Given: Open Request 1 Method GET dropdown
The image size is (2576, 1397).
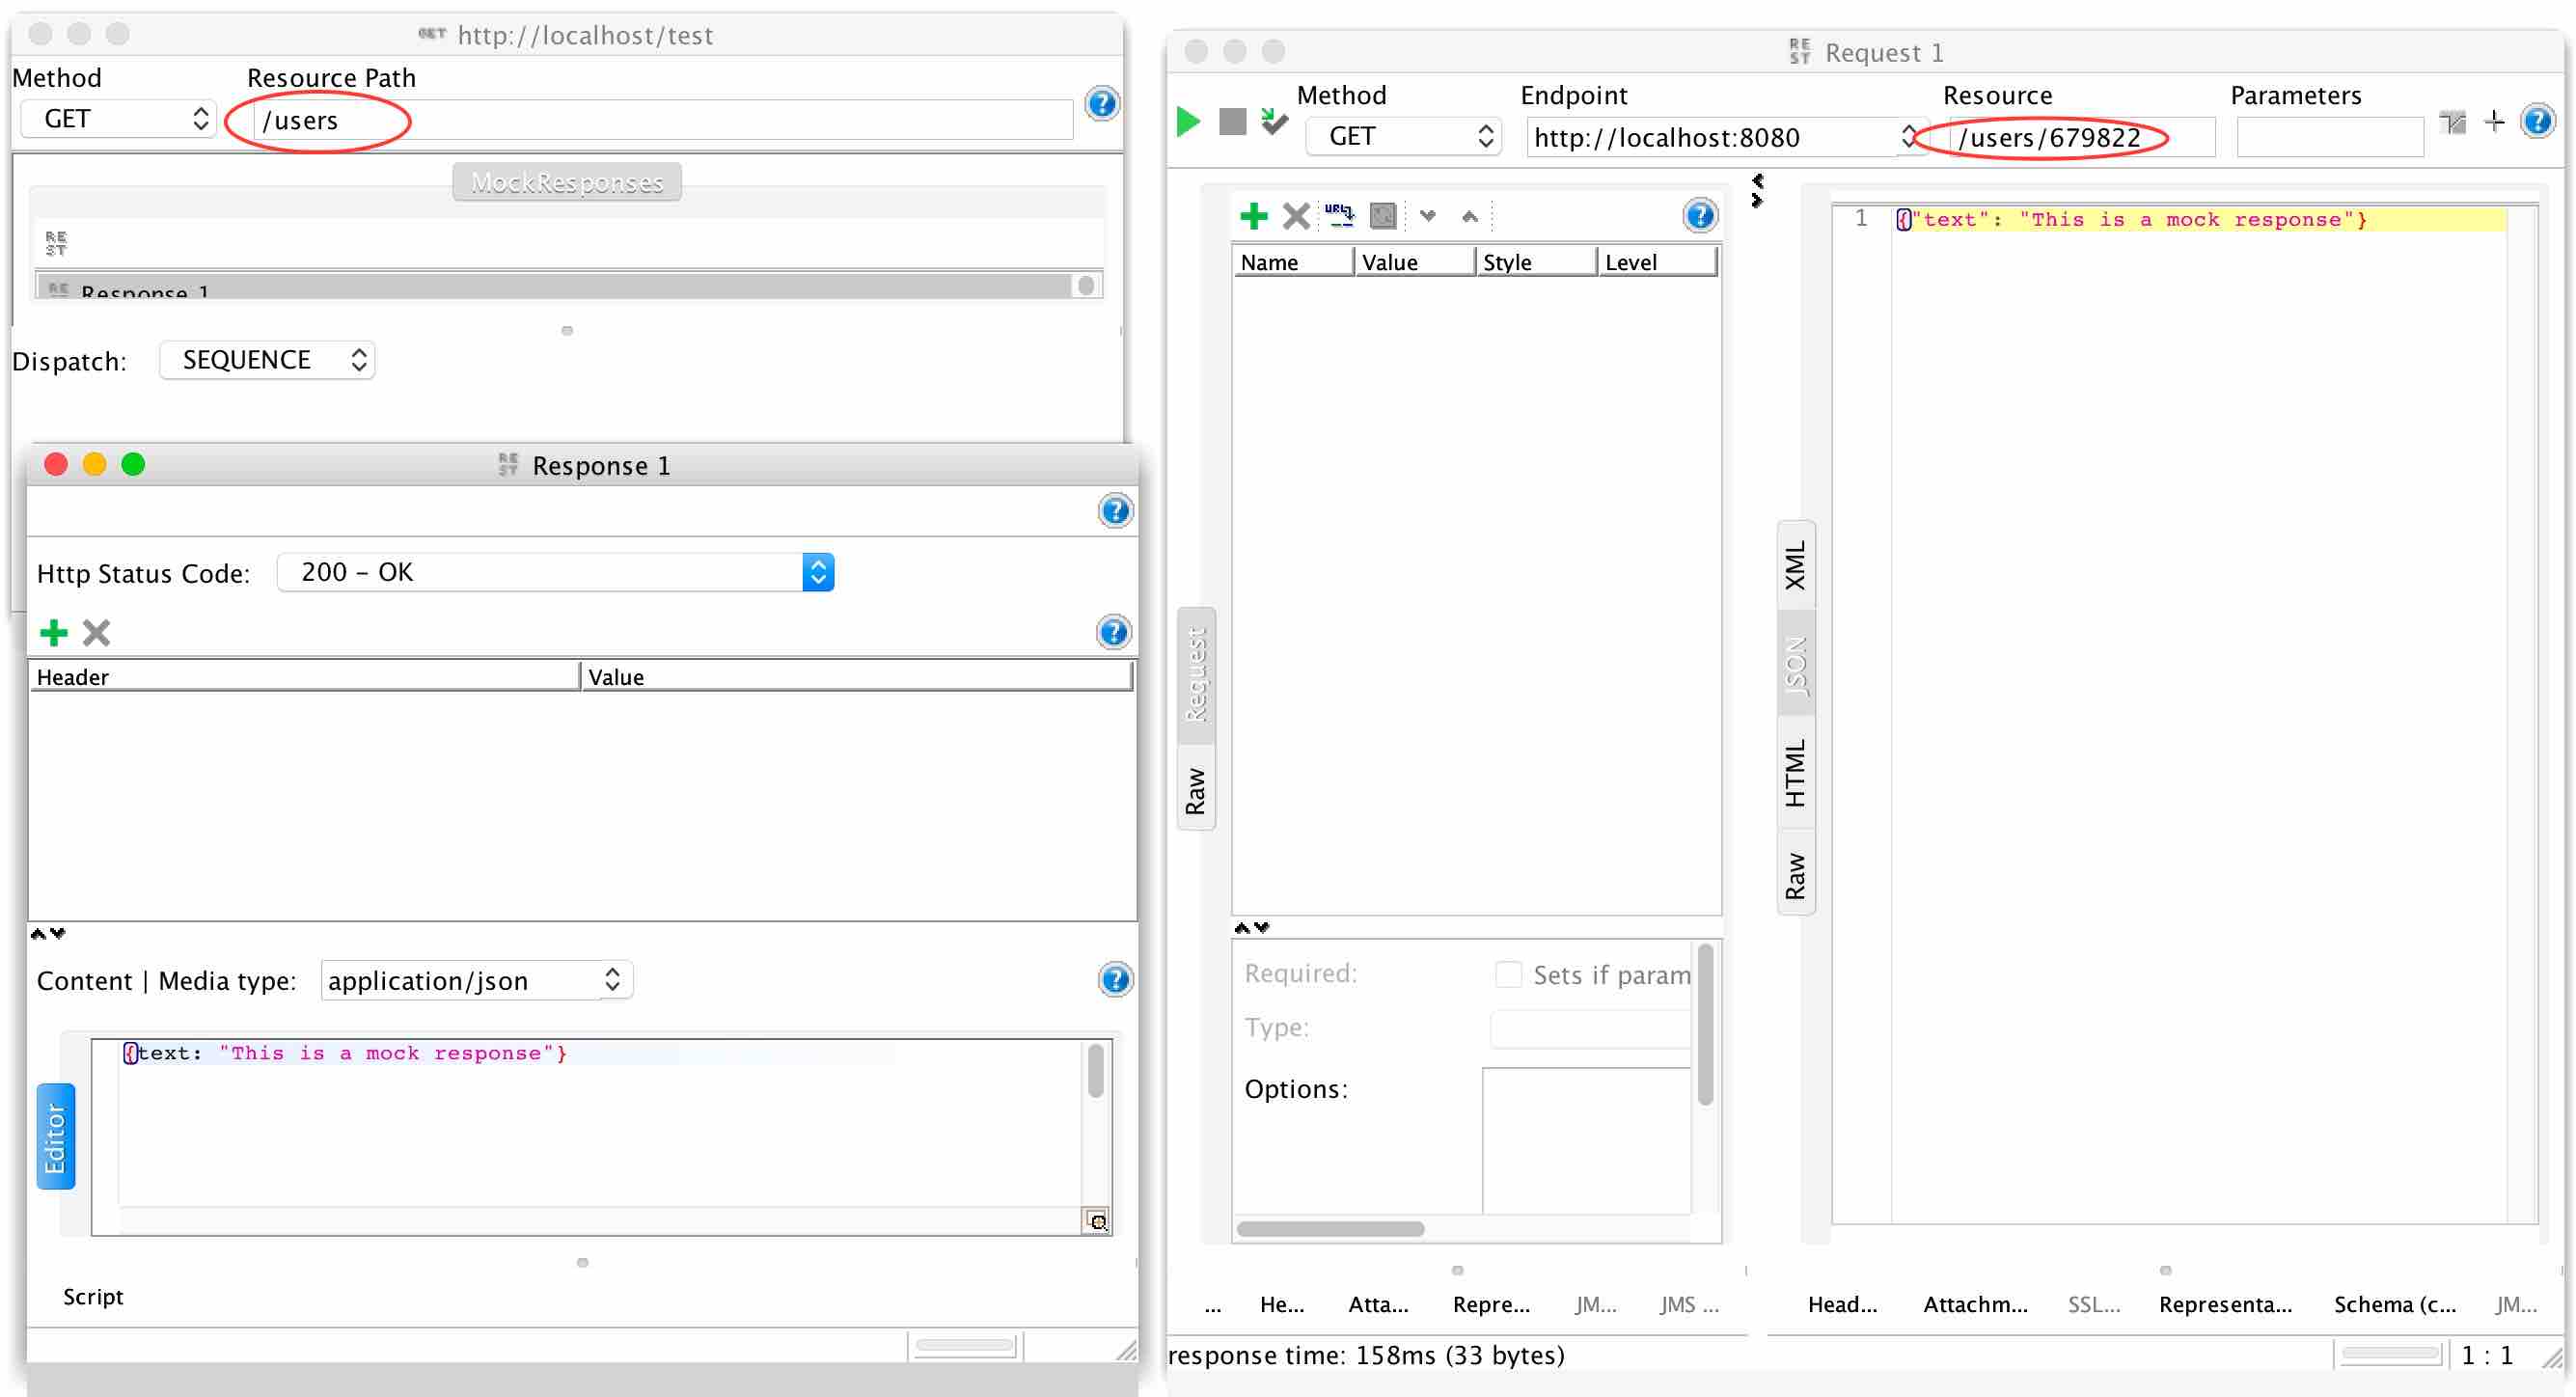Looking at the screenshot, I should (x=1403, y=136).
